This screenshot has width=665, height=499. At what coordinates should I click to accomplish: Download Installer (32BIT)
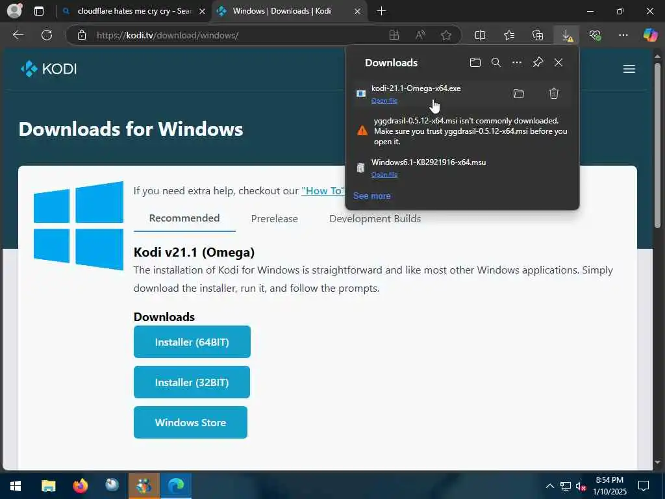pos(192,382)
